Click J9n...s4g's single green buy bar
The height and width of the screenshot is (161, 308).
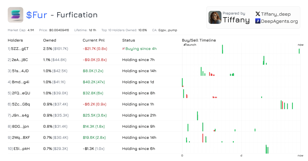[197, 116]
